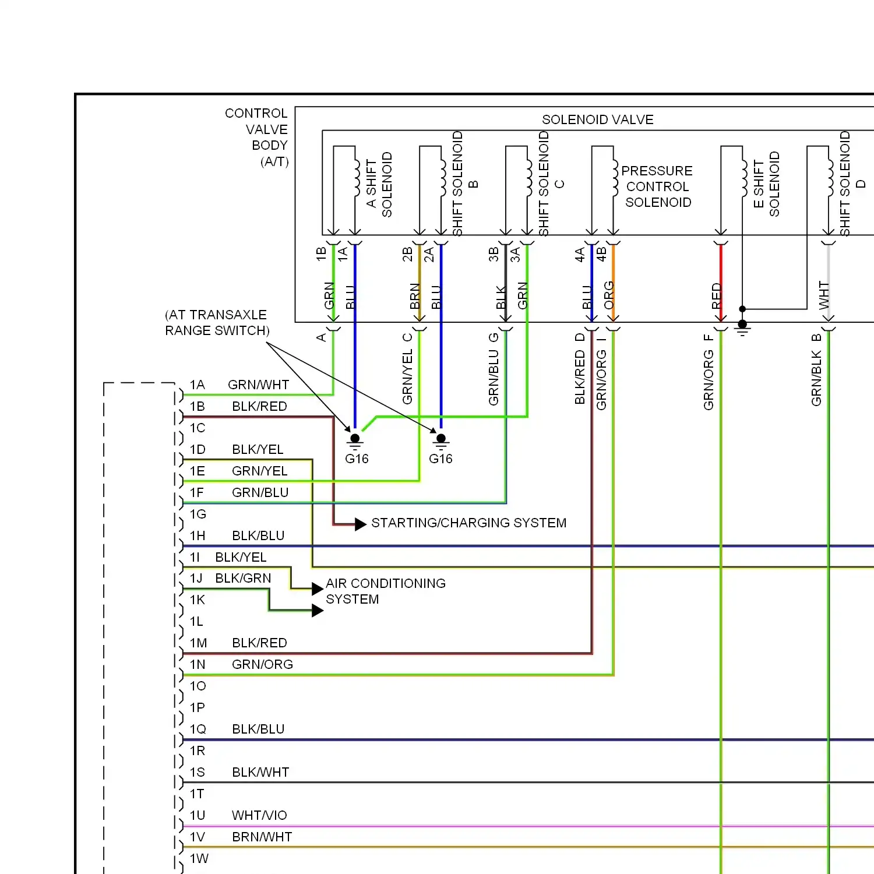Click the arrowhead pointing to STARTING/CHARGING SYSTEM
Image resolution: width=874 pixels, height=874 pixels.
361,523
